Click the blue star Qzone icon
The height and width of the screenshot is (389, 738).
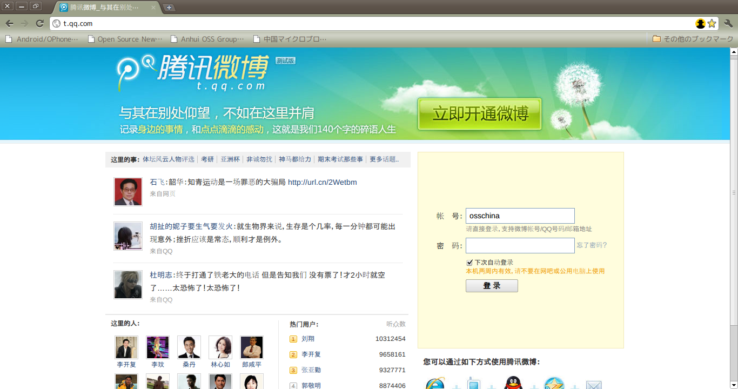tap(554, 384)
